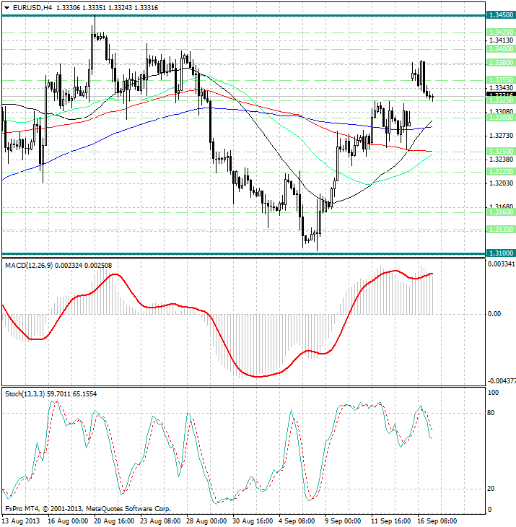
Task: Click the MACD zero level 0.00
Action: click(x=494, y=314)
